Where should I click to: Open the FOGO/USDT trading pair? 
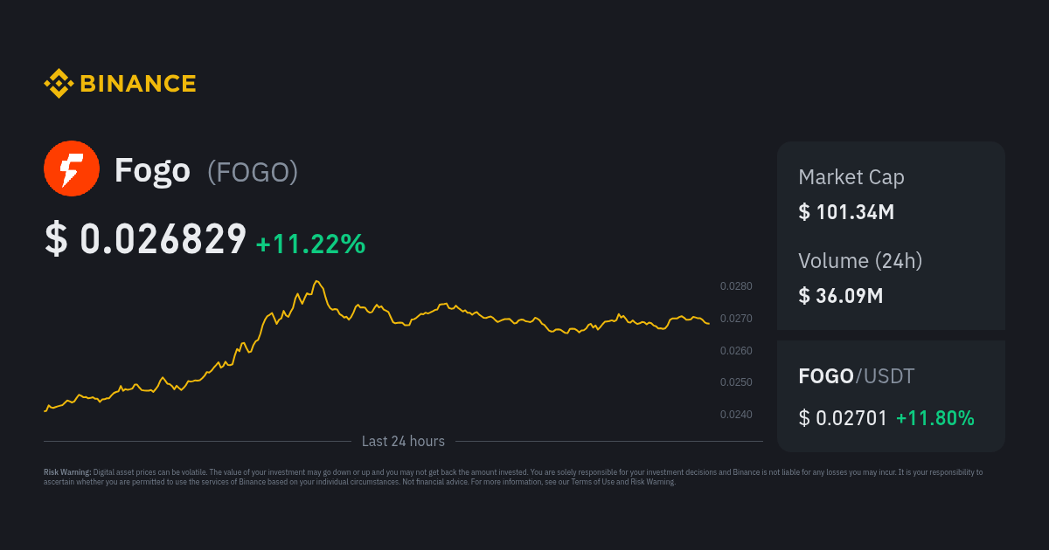(857, 376)
